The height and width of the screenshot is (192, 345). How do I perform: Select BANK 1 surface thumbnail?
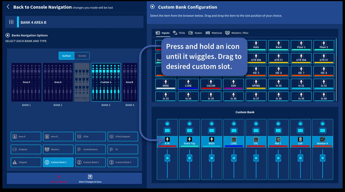click(26, 82)
